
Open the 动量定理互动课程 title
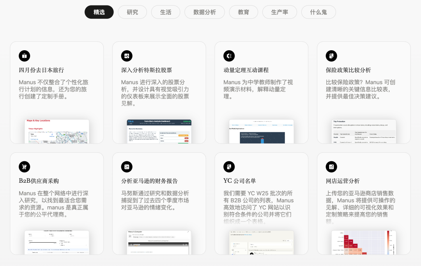pos(246,70)
